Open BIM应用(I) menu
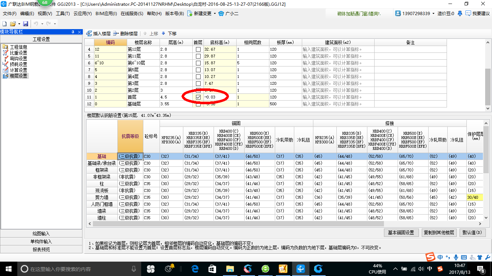Image resolution: width=492 pixels, height=276 pixels. tap(106, 14)
